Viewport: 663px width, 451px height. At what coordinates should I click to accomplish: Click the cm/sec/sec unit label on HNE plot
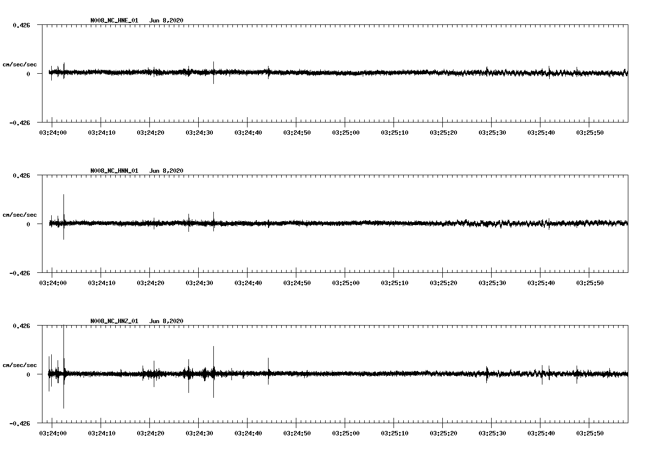click(x=20, y=64)
